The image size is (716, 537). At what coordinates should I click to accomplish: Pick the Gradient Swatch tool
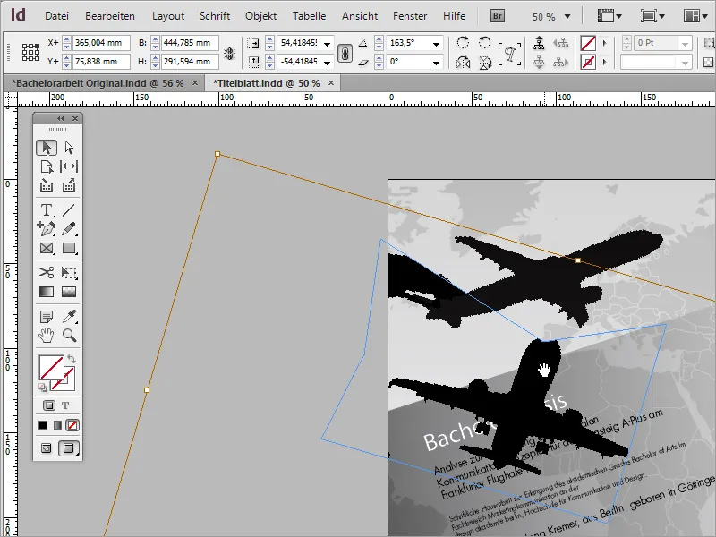[x=47, y=292]
